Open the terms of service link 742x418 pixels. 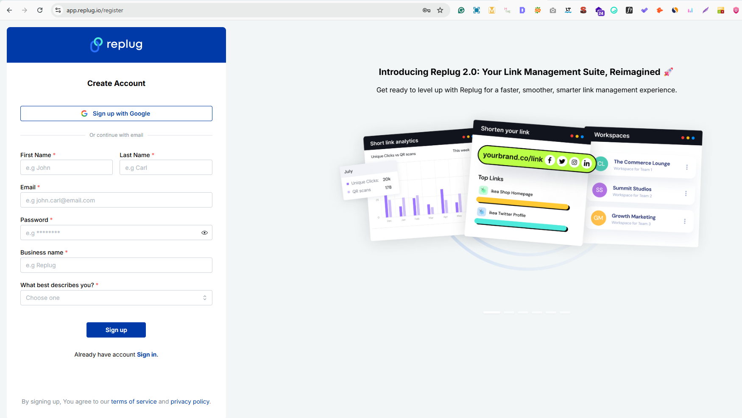click(x=134, y=401)
